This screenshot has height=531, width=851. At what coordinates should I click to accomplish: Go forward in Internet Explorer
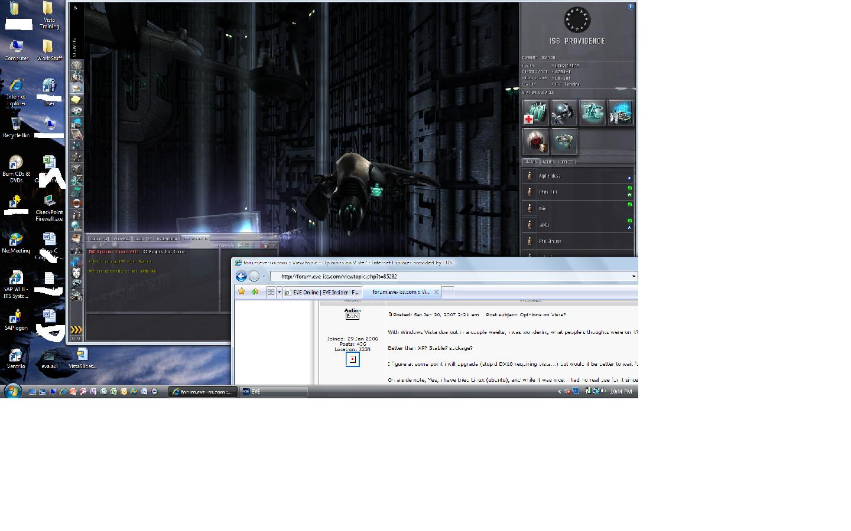(254, 276)
